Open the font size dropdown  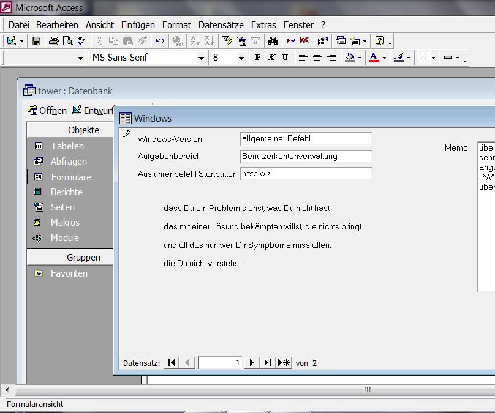(241, 58)
